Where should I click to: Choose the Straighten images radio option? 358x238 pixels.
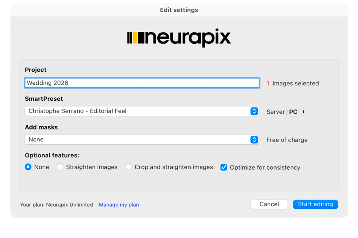[60, 167]
